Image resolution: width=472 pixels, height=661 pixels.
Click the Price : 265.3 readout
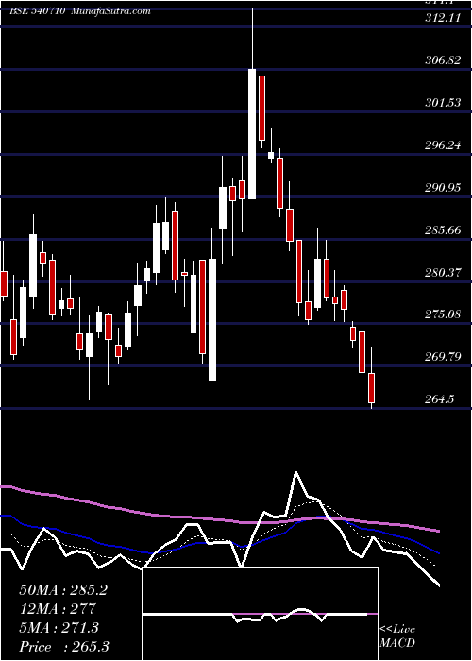[x=64, y=647]
